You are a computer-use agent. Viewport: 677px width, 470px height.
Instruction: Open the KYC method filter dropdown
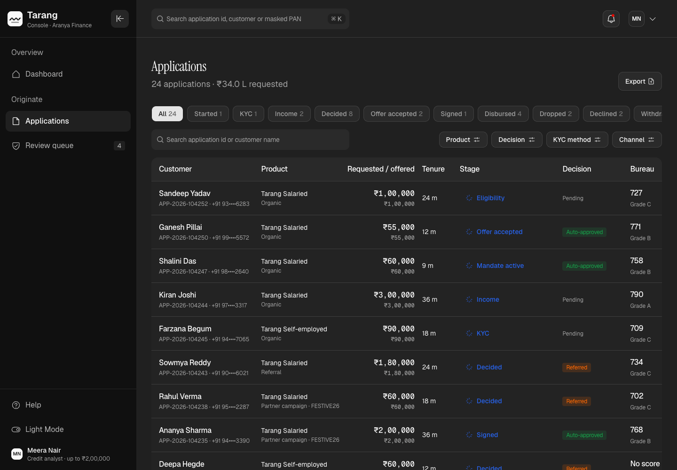tap(577, 140)
